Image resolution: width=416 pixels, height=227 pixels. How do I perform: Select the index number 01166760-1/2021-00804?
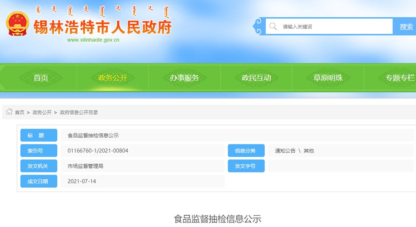pos(98,151)
